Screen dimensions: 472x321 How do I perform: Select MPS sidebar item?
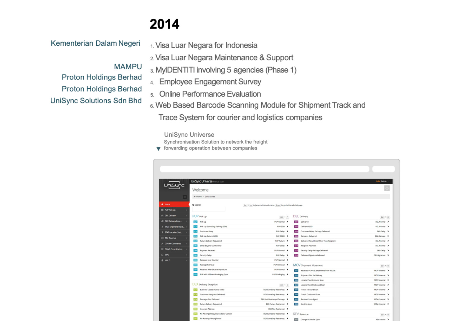[x=174, y=255]
